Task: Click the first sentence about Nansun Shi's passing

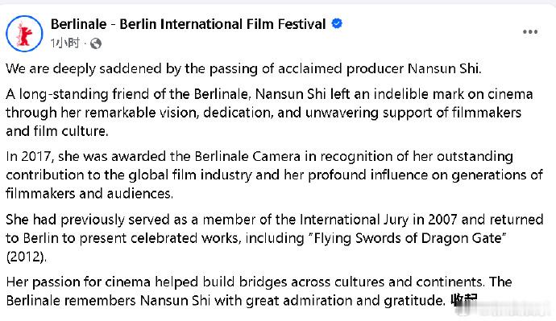Action: click(243, 68)
